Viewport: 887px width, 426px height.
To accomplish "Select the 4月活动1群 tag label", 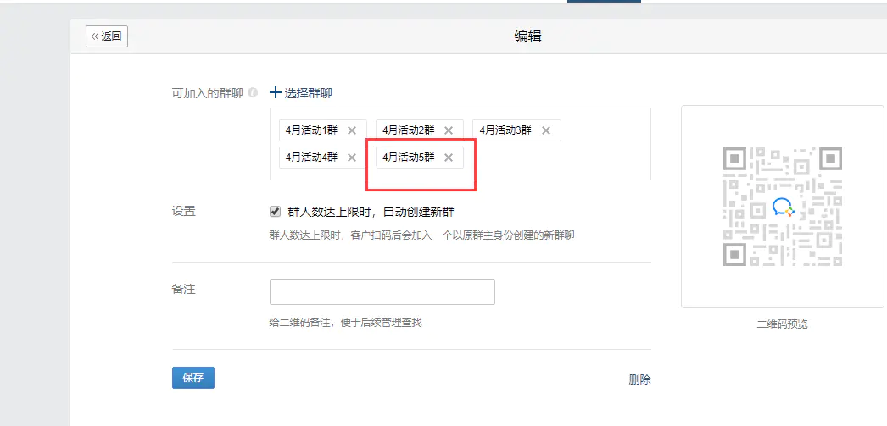I will pos(311,130).
